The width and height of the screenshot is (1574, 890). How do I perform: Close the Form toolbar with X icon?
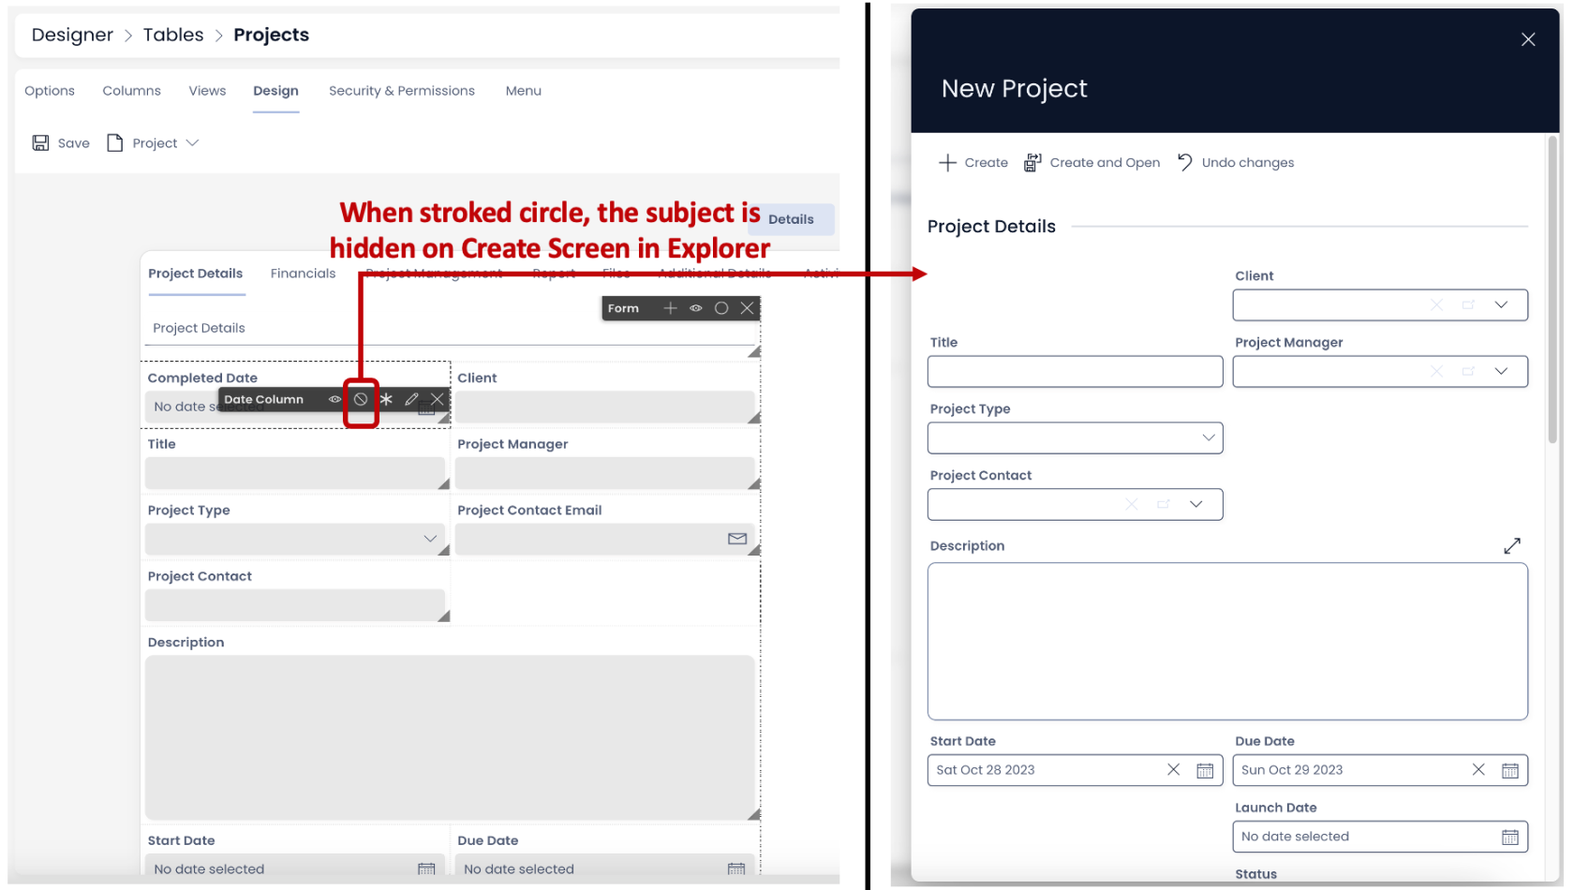click(x=747, y=308)
